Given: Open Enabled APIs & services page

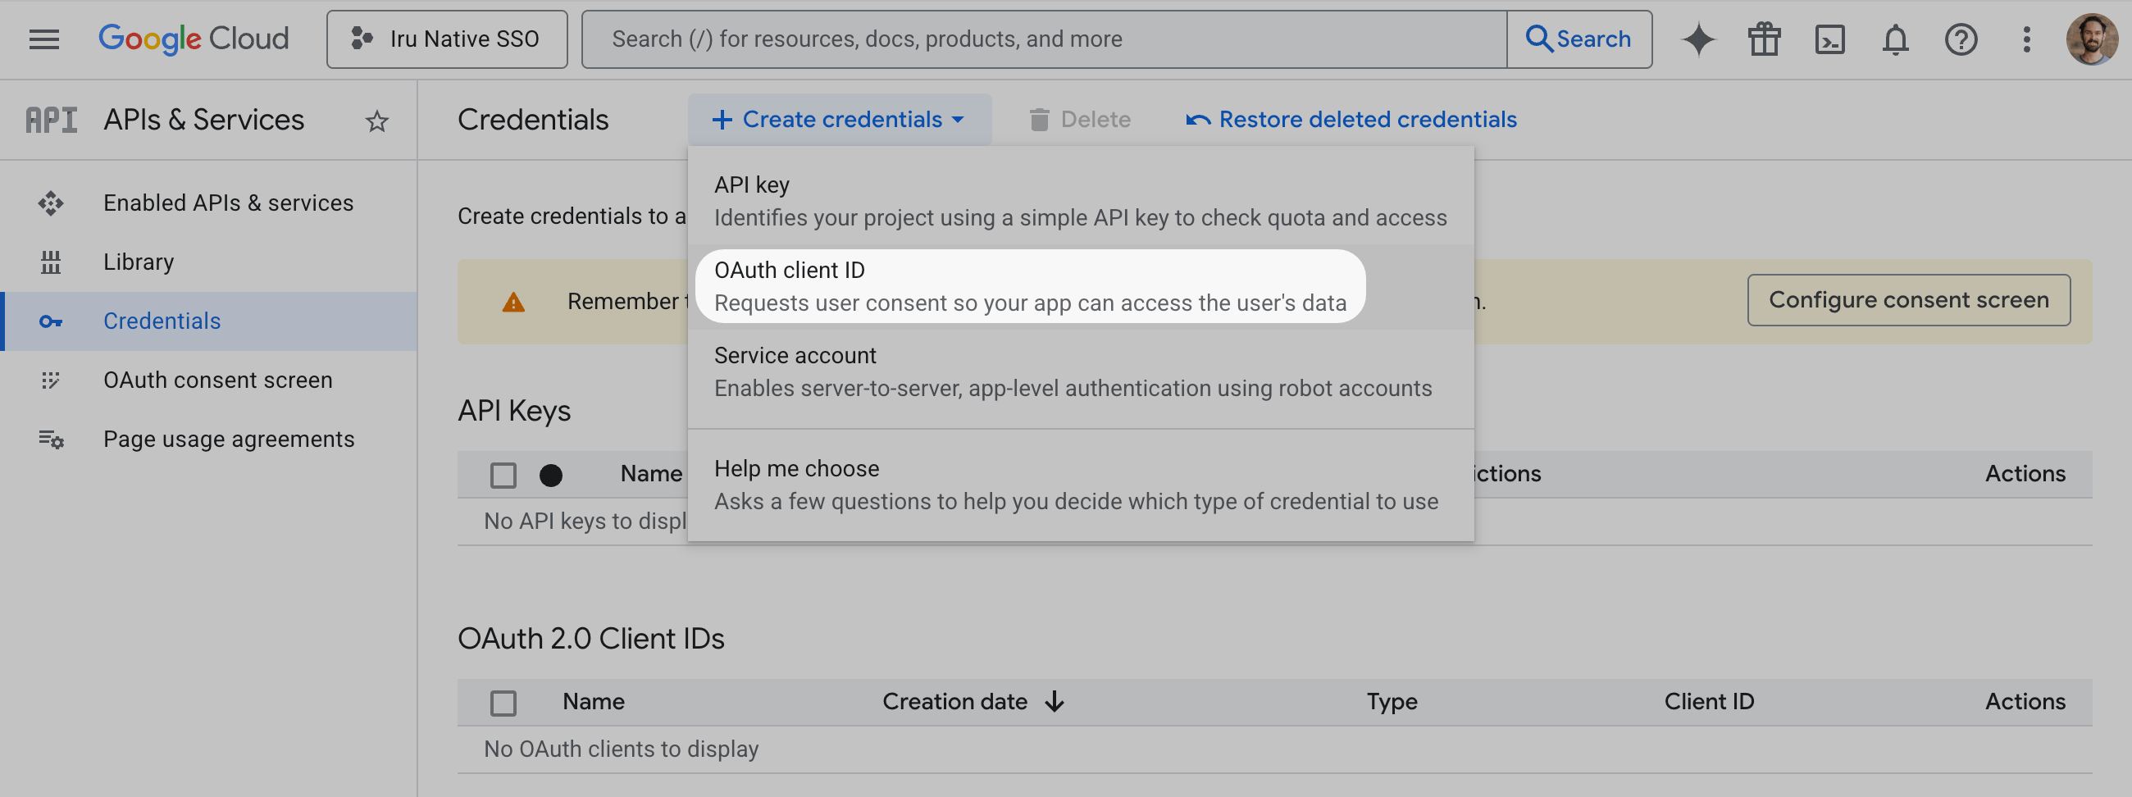Looking at the screenshot, I should click(208, 203).
